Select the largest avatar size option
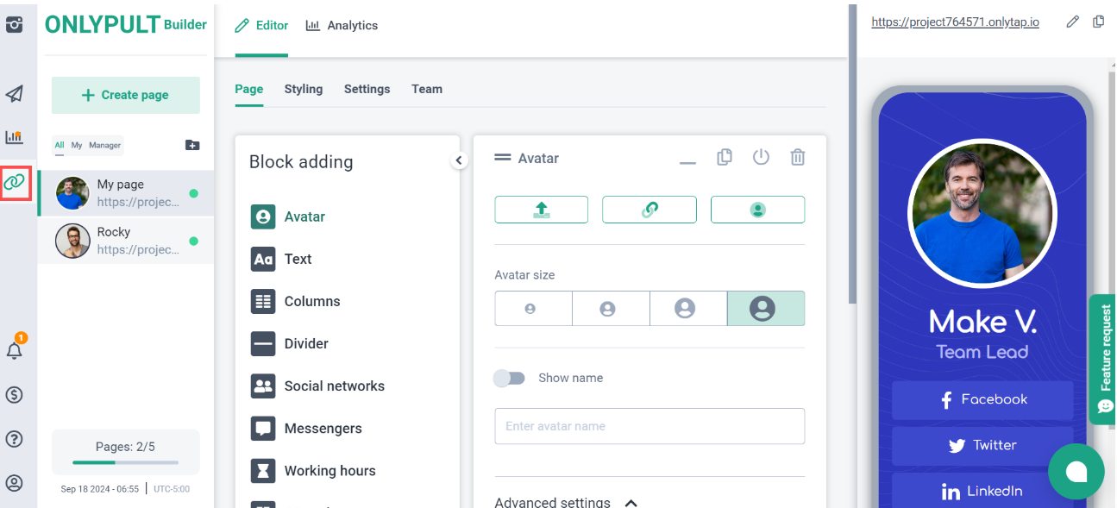 click(x=765, y=308)
